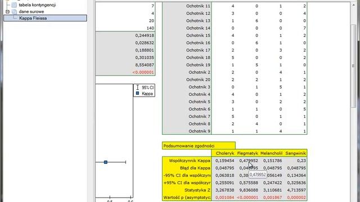Click the tabela kontyngencji table icon
Image resolution: width=360 pixels, height=202 pixels.
[14, 5]
